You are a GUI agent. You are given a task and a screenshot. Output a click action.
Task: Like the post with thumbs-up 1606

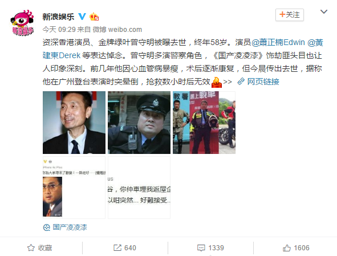click(296, 248)
